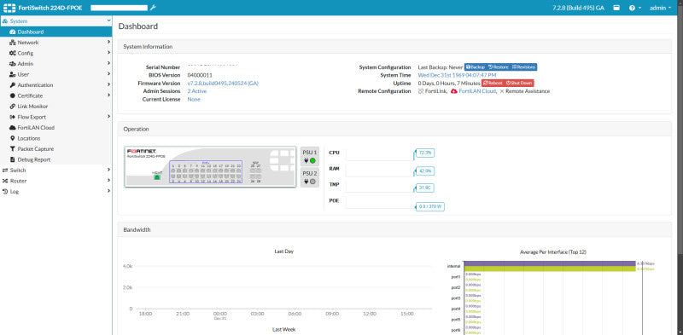This screenshot has height=335, width=683.
Task: Click the TMP 31.9C temperature gauge
Action: (x=424, y=188)
